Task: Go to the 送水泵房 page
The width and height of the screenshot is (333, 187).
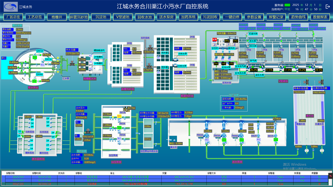Action: [166, 17]
